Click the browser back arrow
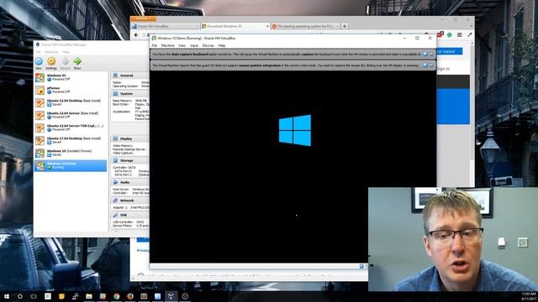 tap(136, 35)
